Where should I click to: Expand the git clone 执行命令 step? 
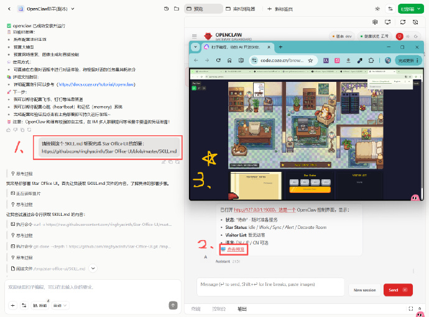(91, 246)
